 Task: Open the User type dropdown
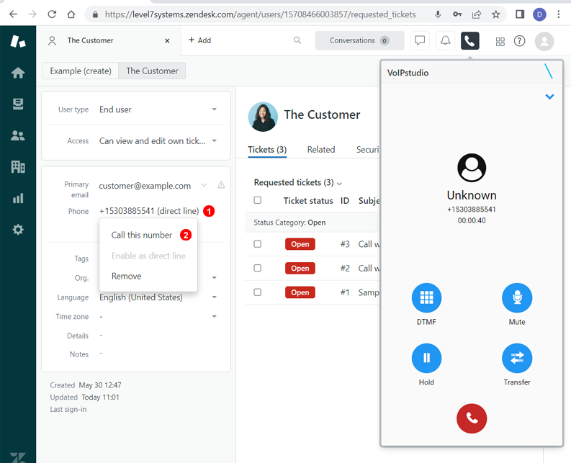pos(158,109)
